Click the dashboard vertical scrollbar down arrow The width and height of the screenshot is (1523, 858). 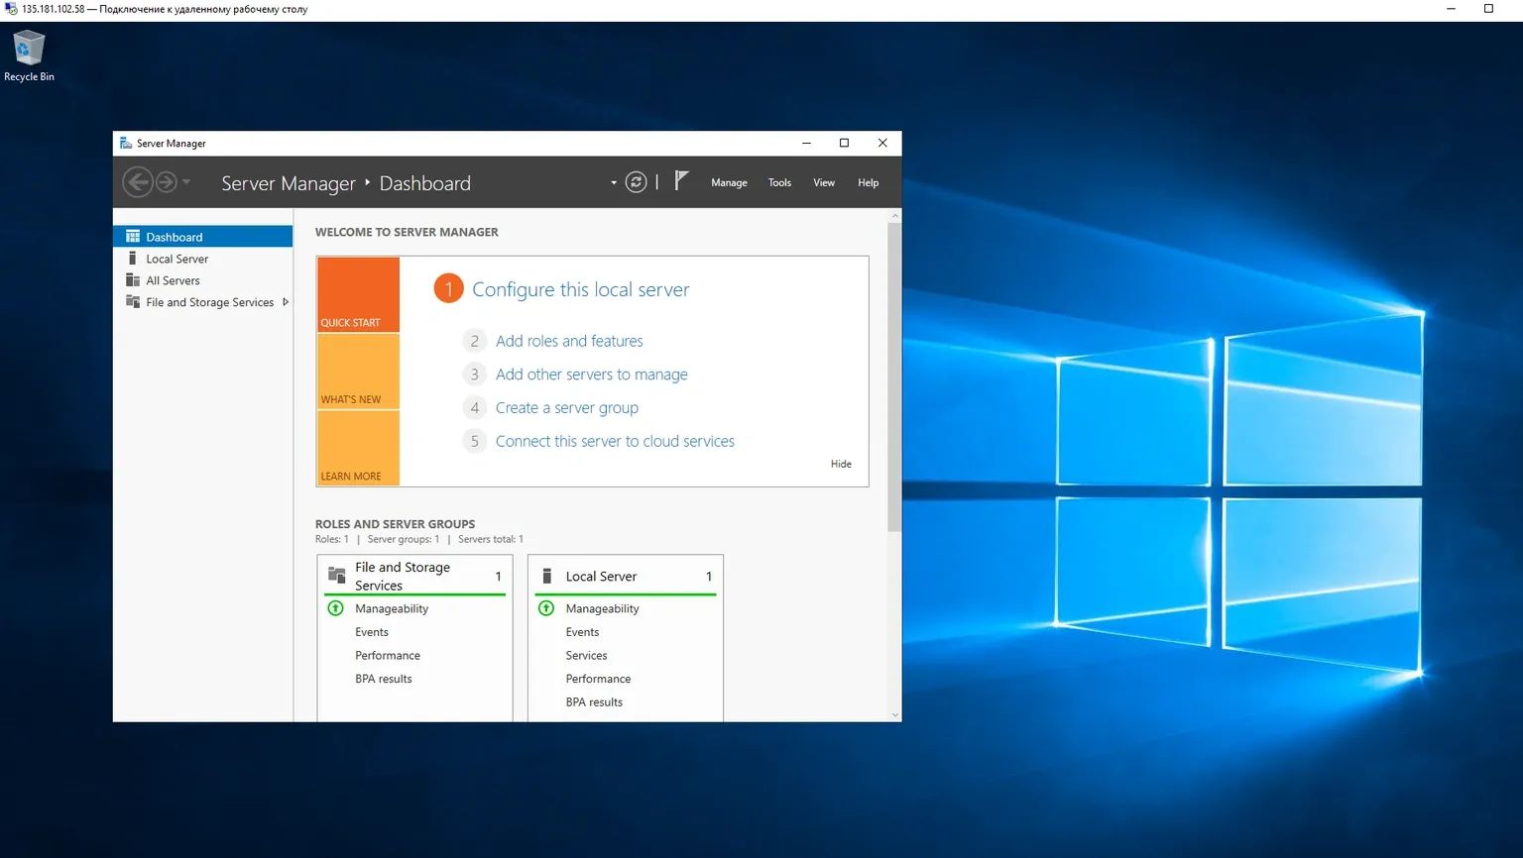point(895,714)
